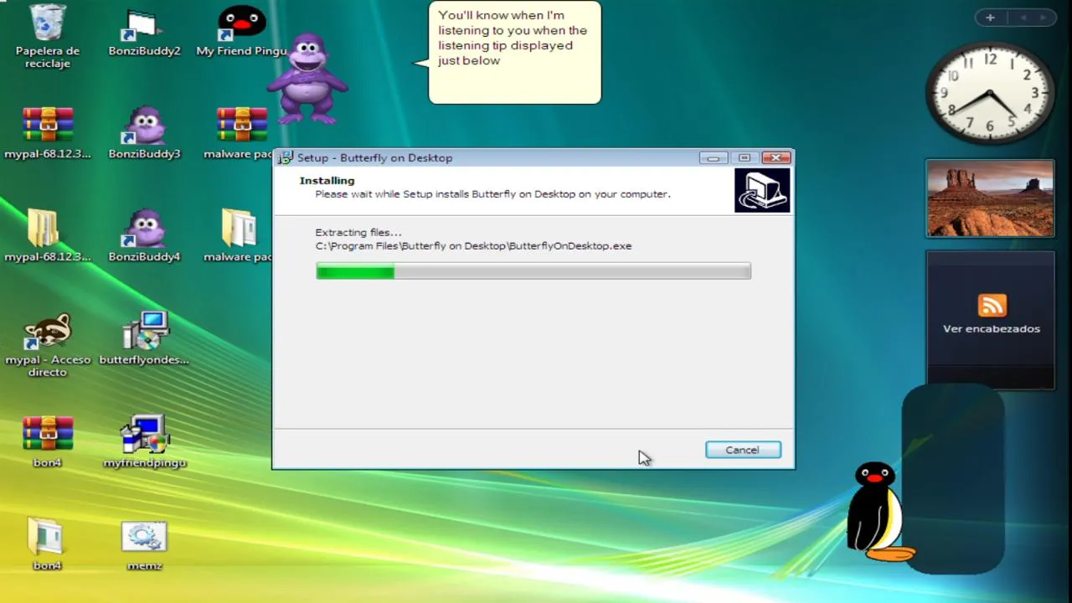Click the setup title bar icon
This screenshot has height=603, width=1072.
285,157
